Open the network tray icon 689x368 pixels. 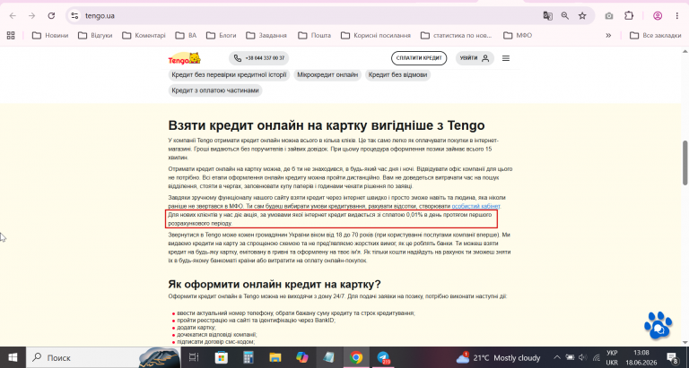pyautogui.click(x=597, y=357)
